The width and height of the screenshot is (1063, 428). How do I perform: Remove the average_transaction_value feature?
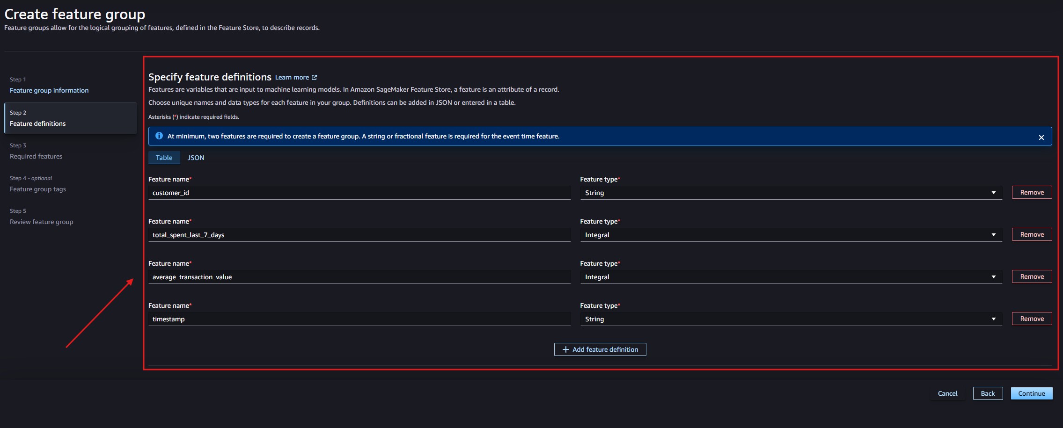tap(1032, 276)
